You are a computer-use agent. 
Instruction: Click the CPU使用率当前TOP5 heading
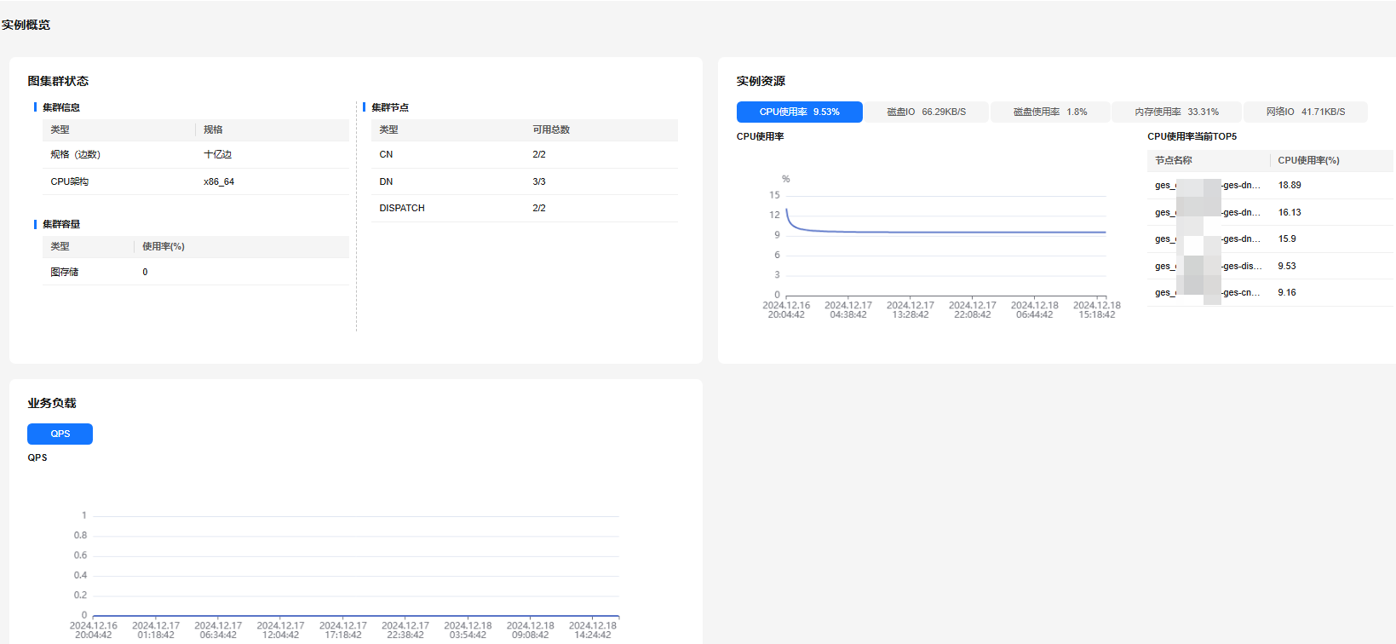[x=1192, y=136]
